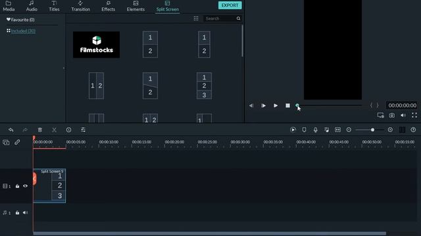The image size is (421, 236).
Task: Click the timeline ruler at 00:00:20:00
Action: (x=174, y=142)
